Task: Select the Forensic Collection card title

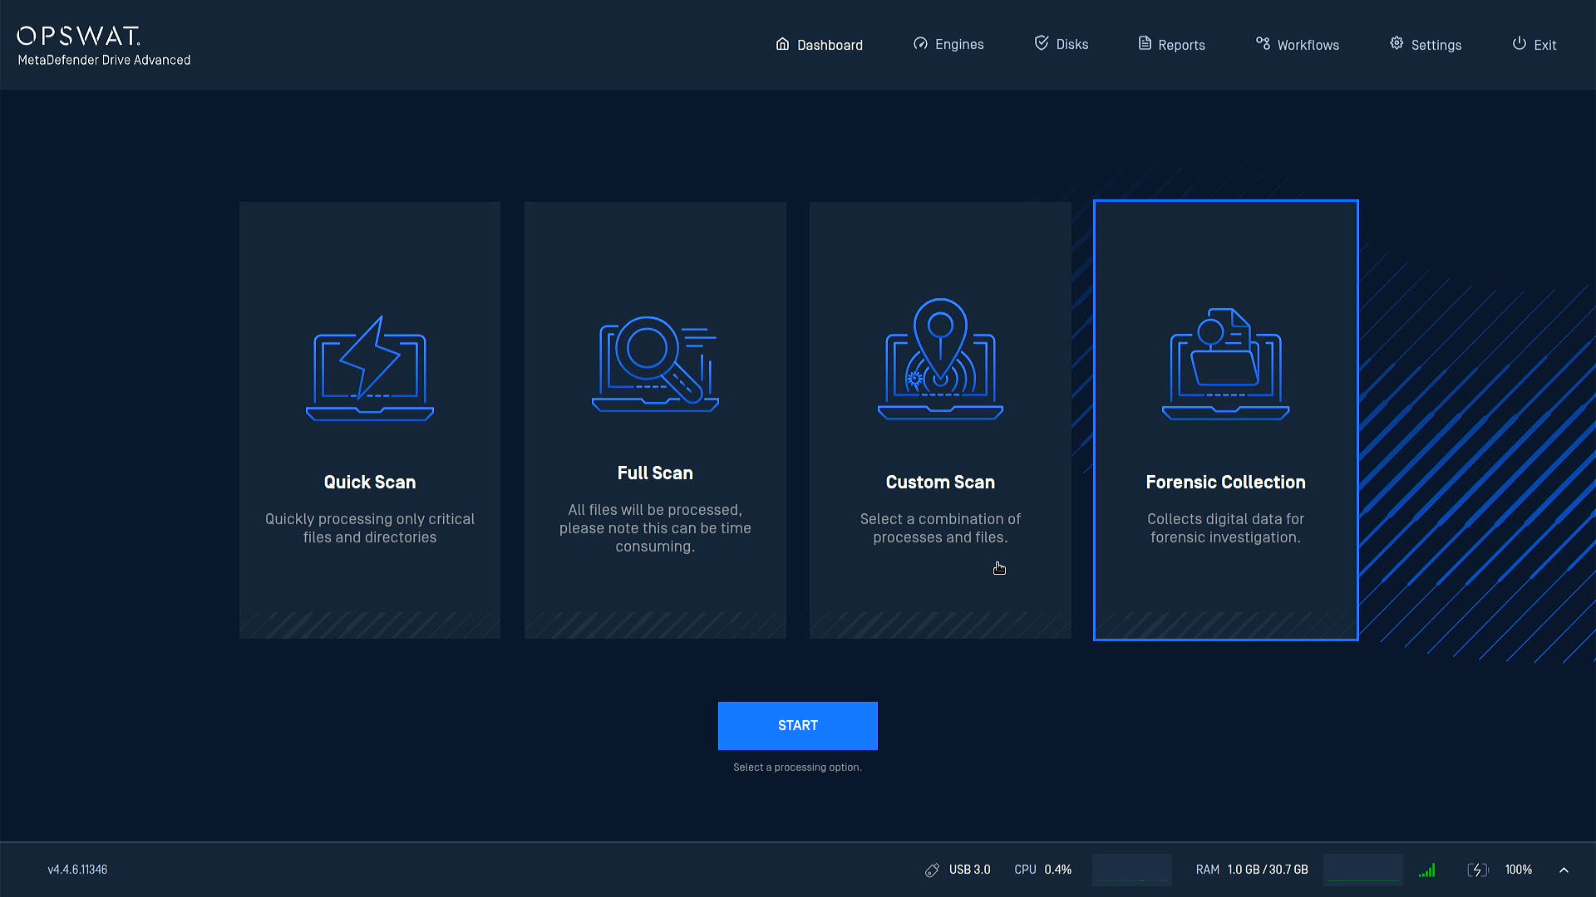Action: [1225, 483]
